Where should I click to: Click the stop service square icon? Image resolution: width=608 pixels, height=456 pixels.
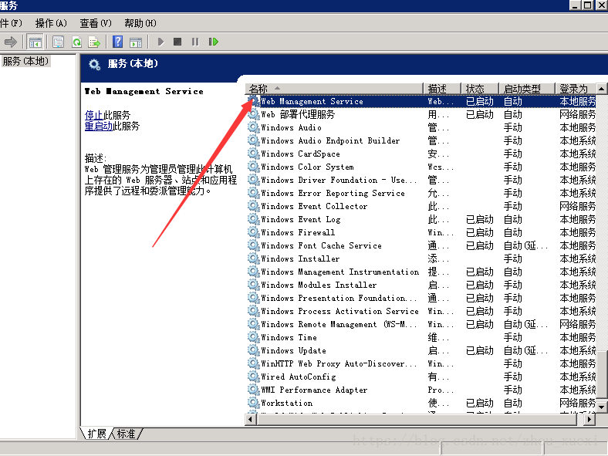tap(177, 42)
